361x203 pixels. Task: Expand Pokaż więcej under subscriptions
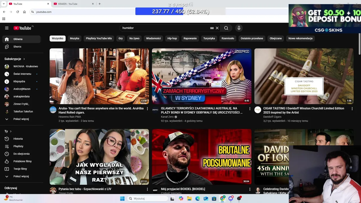click(22, 119)
